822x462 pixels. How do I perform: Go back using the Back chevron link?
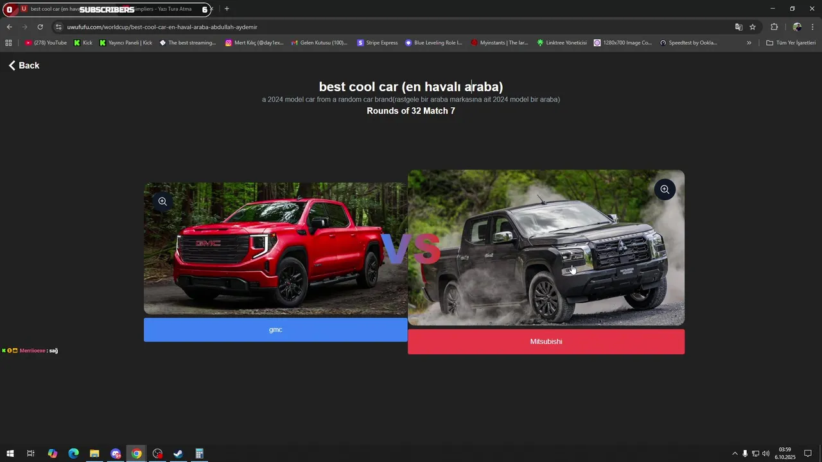tap(24, 65)
